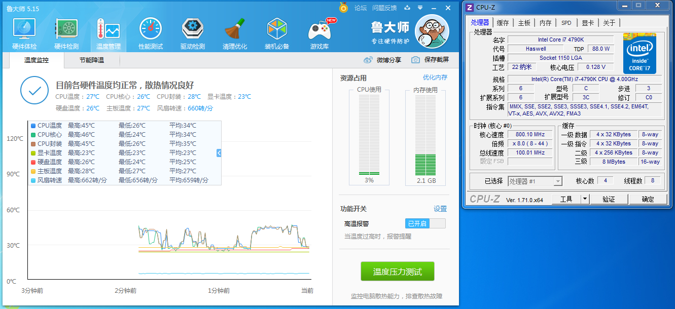Click the download tray icon in title bar

pyautogui.click(x=407, y=8)
